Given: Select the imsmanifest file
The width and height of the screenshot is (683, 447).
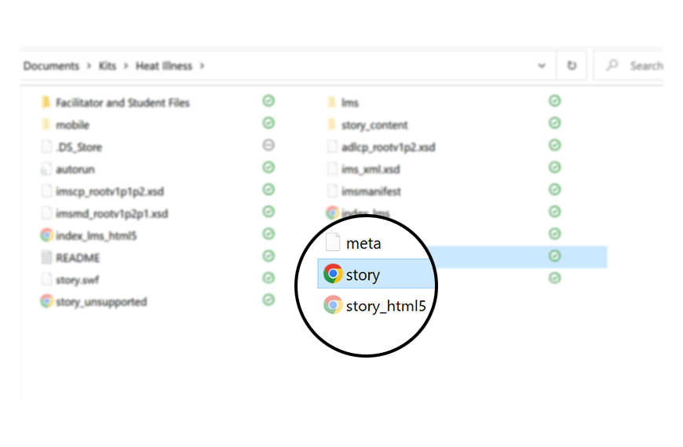Looking at the screenshot, I should click(x=371, y=191).
